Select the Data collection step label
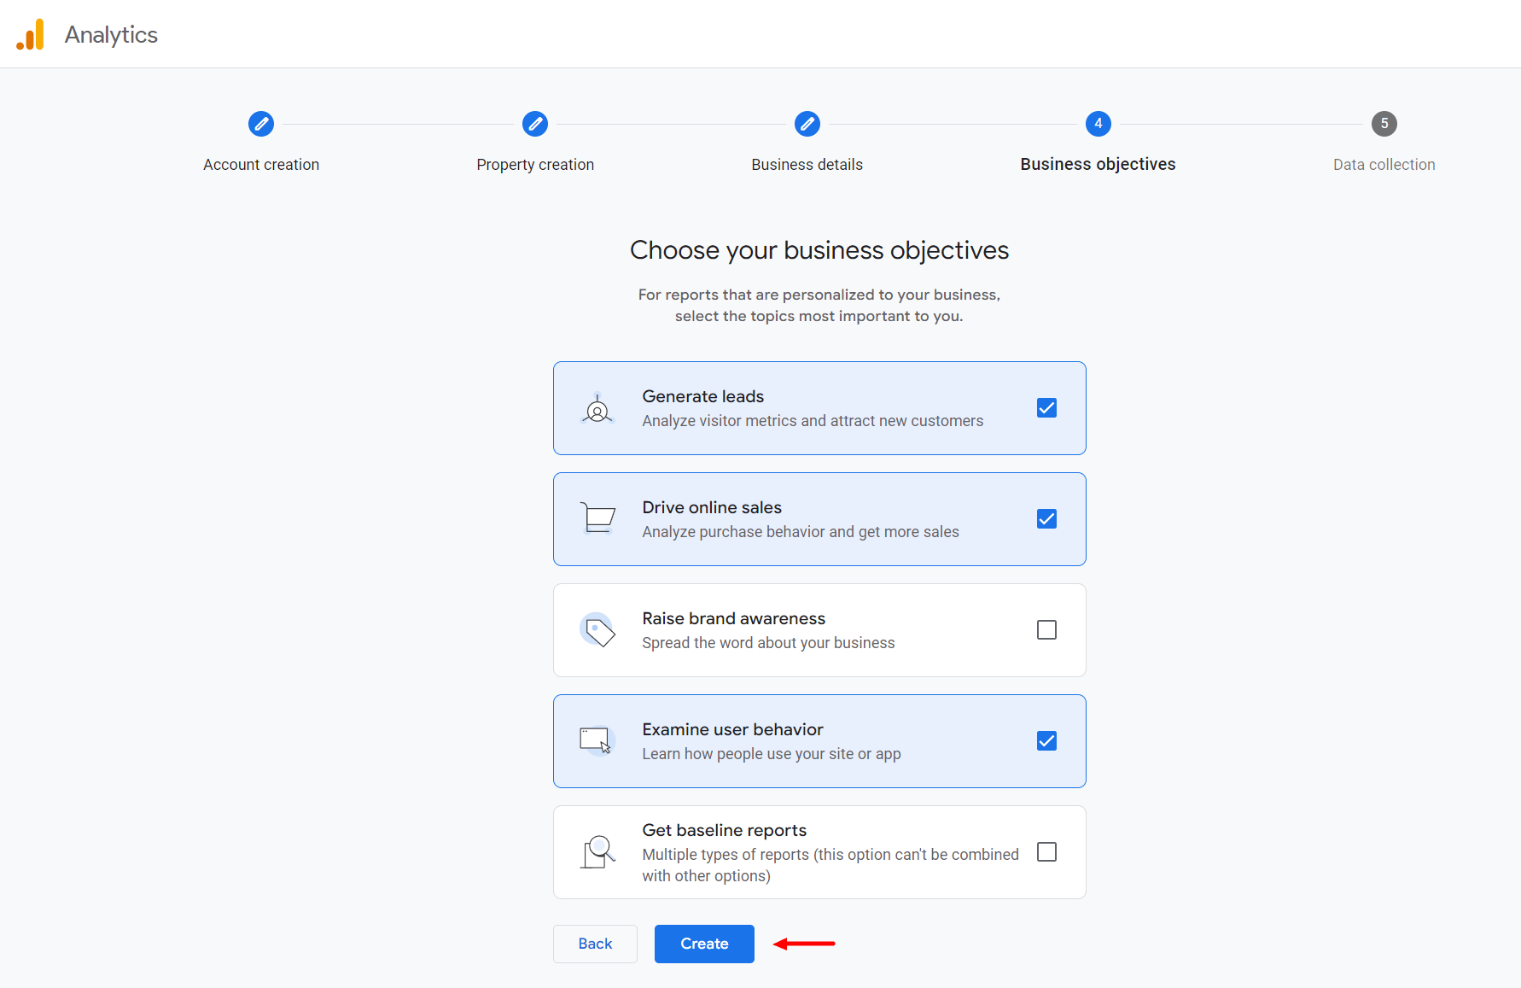 click(x=1384, y=165)
